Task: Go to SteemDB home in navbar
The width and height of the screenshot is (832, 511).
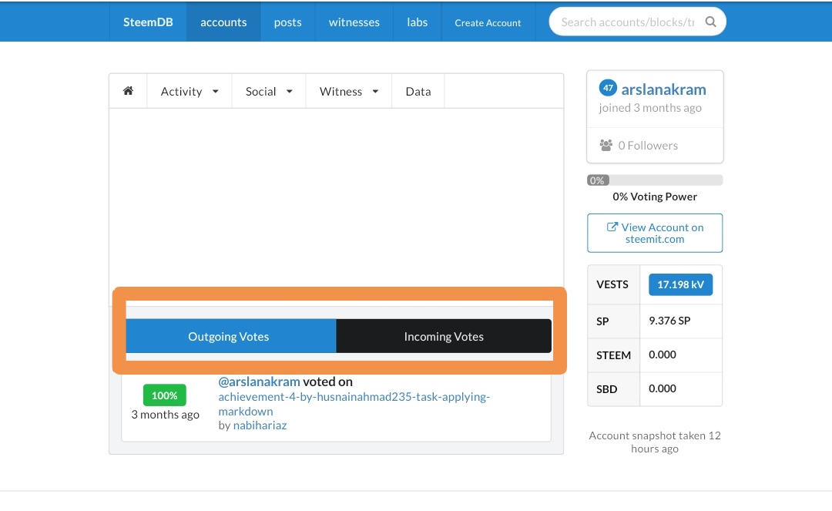Action: [x=148, y=22]
